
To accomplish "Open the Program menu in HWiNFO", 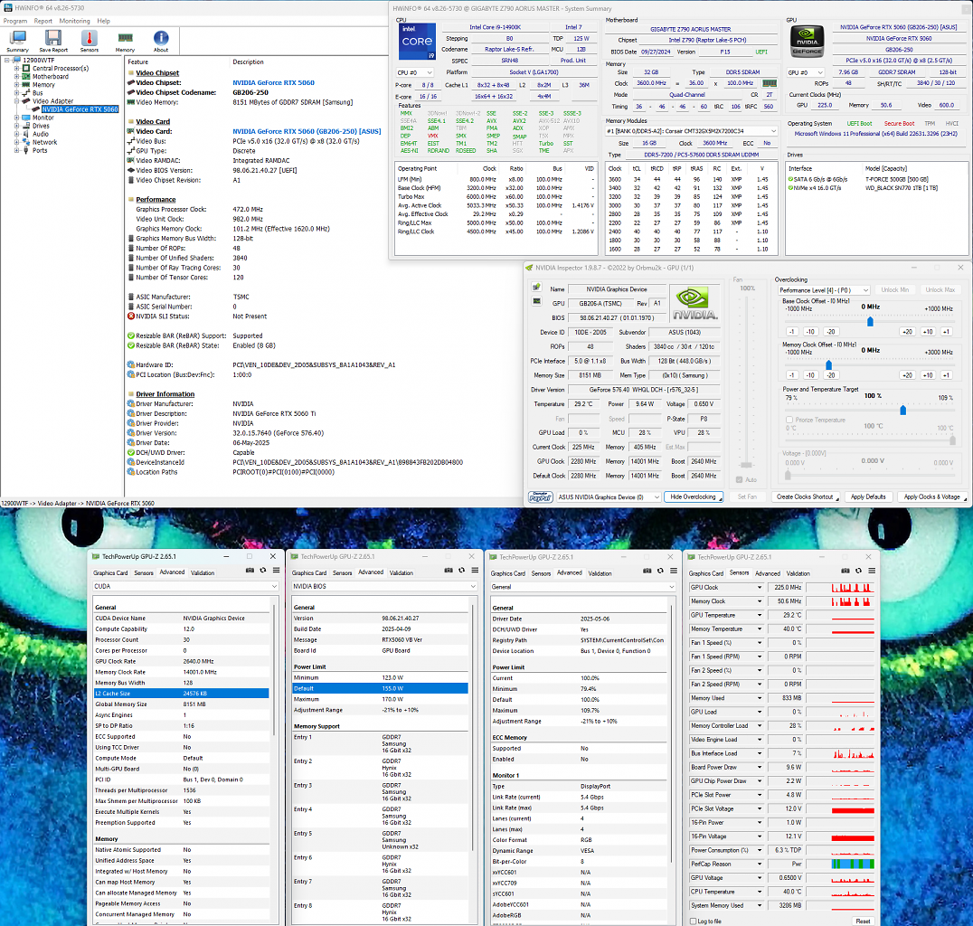I will [x=14, y=21].
